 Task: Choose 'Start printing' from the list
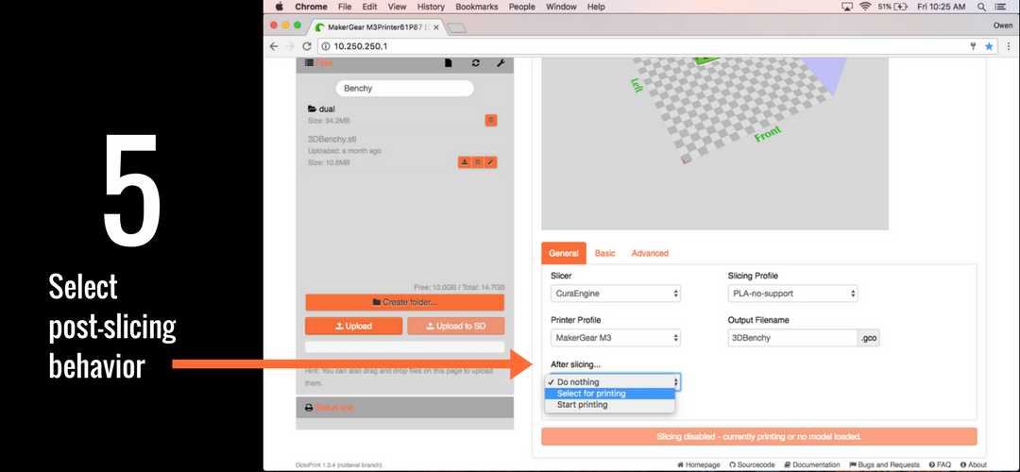tap(583, 405)
